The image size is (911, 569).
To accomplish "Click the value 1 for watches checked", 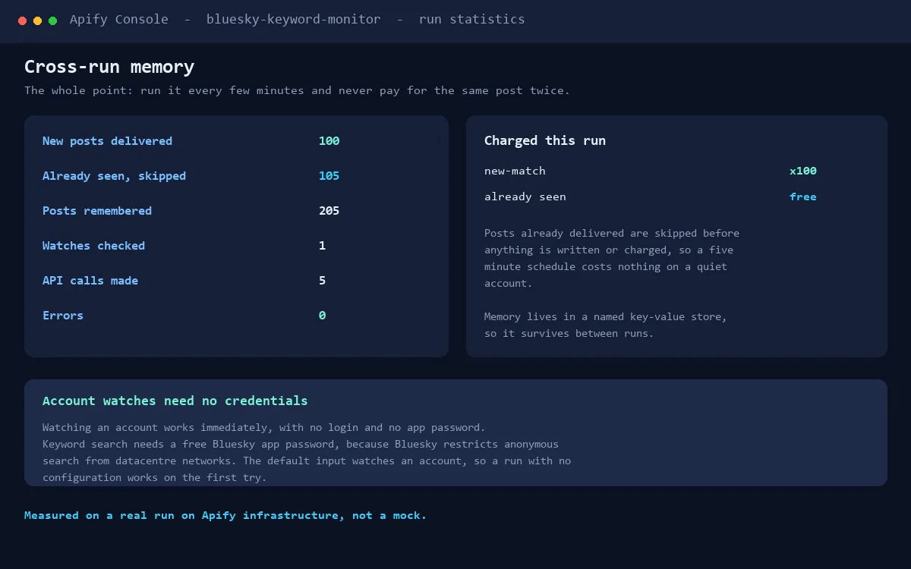I will click(323, 246).
